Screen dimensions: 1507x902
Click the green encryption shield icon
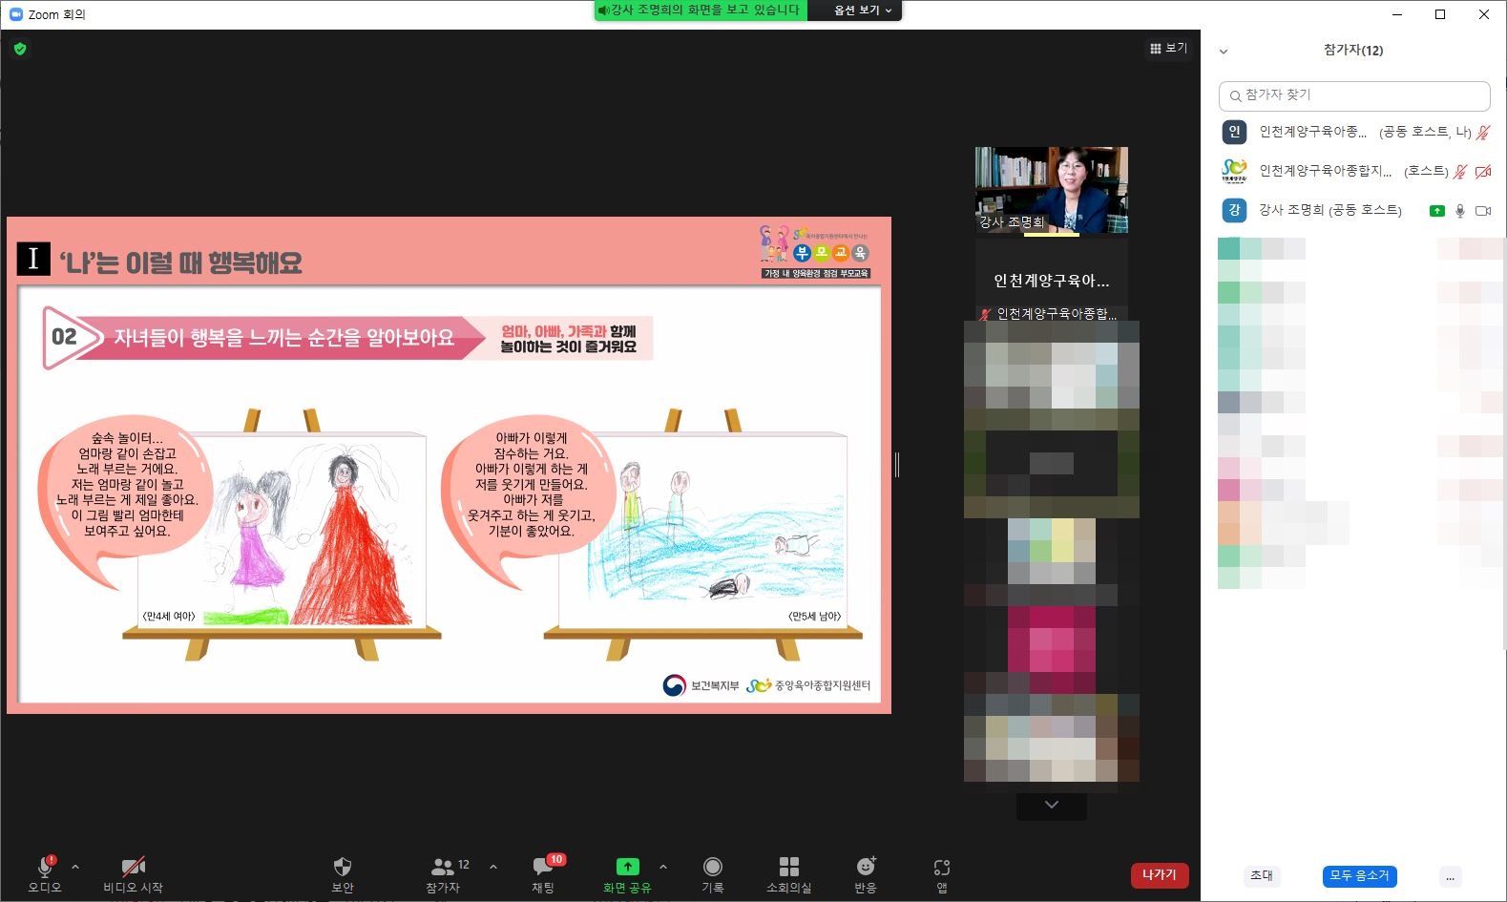point(20,49)
